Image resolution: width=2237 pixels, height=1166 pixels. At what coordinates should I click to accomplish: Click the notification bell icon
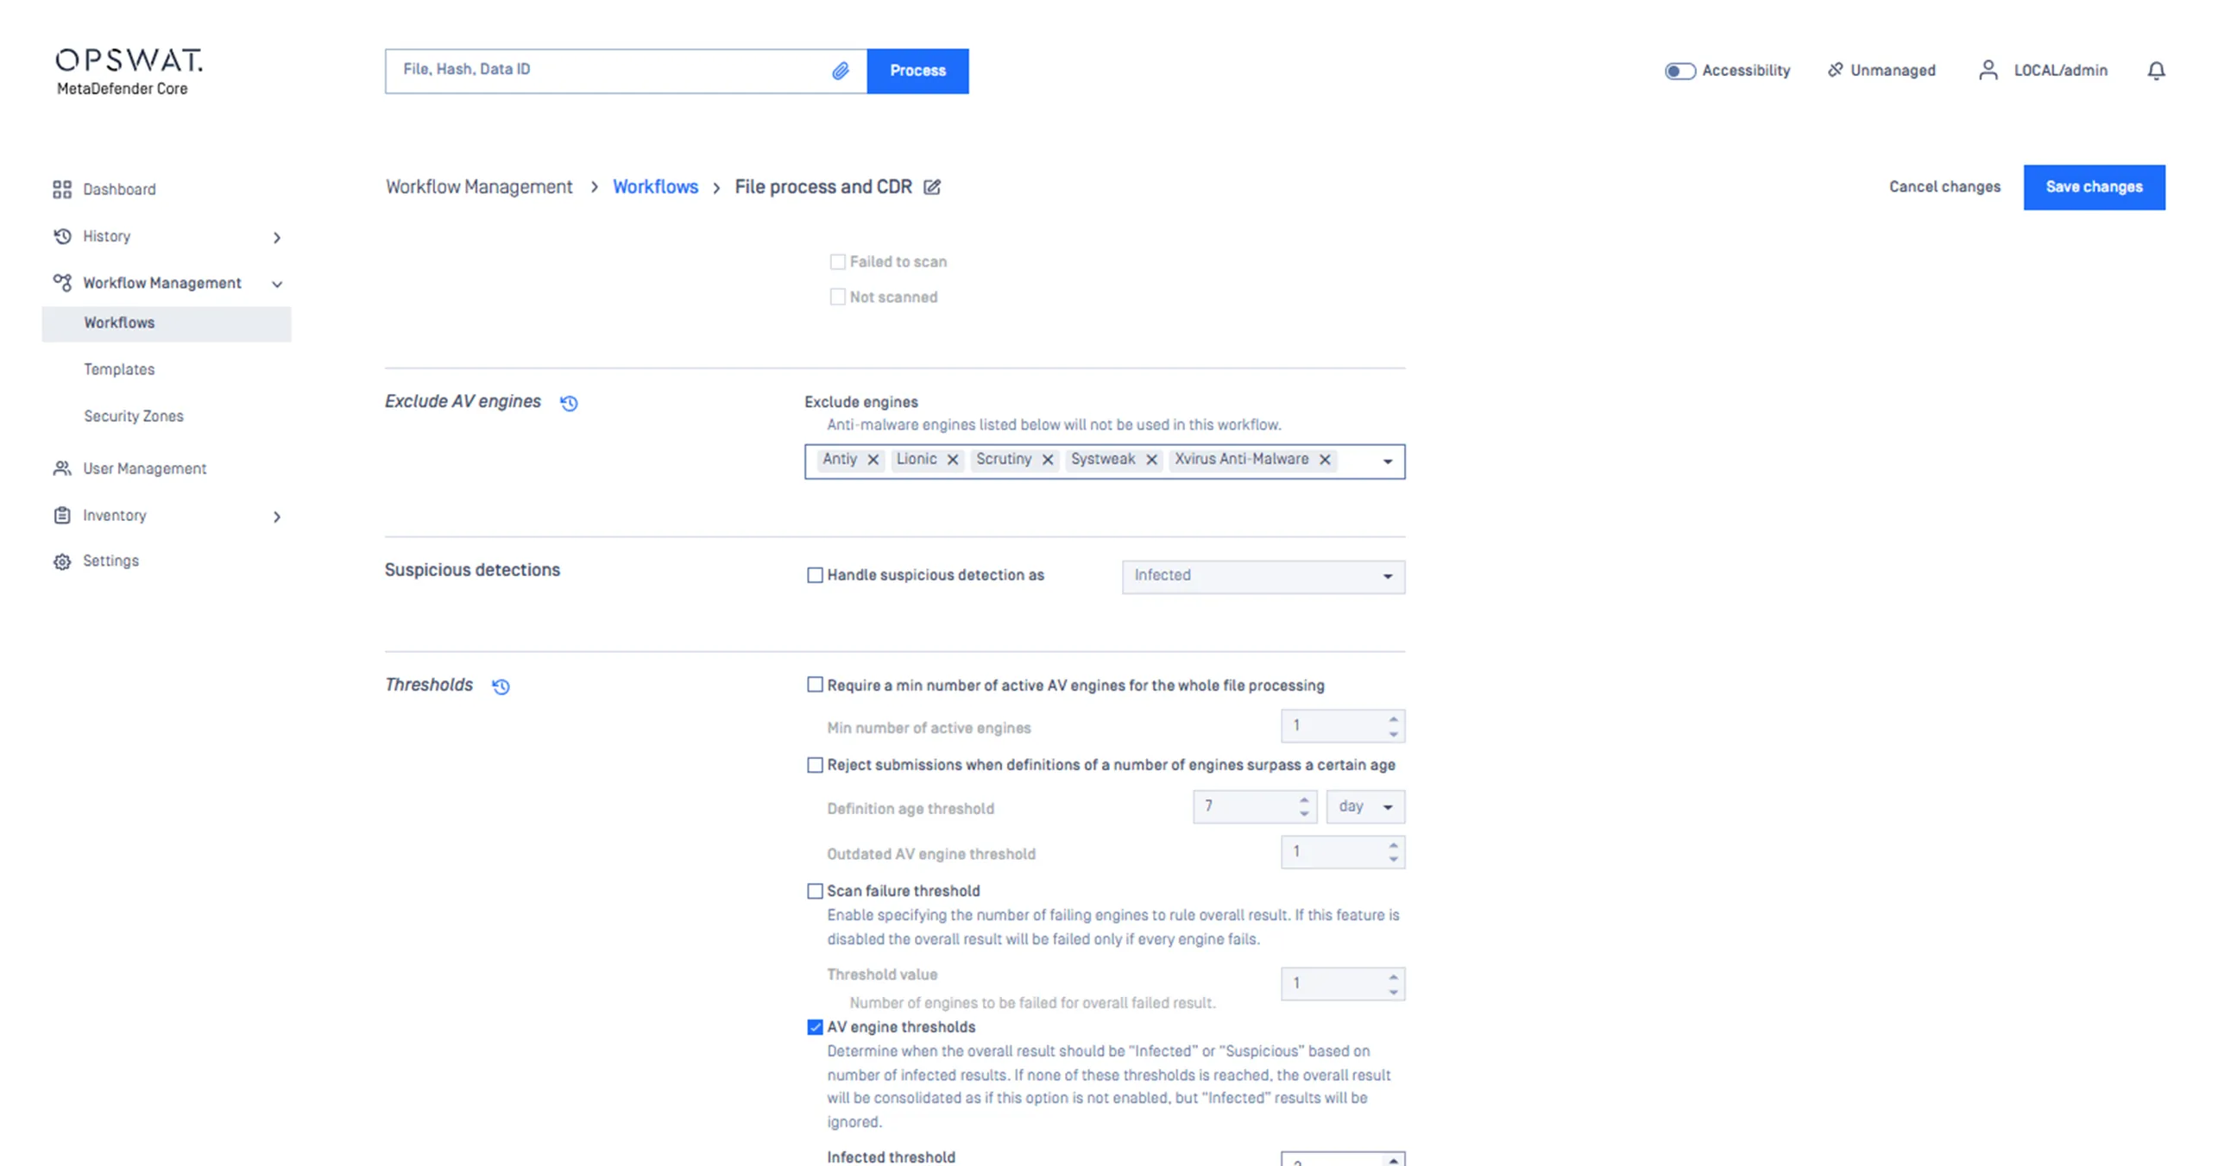point(2155,70)
